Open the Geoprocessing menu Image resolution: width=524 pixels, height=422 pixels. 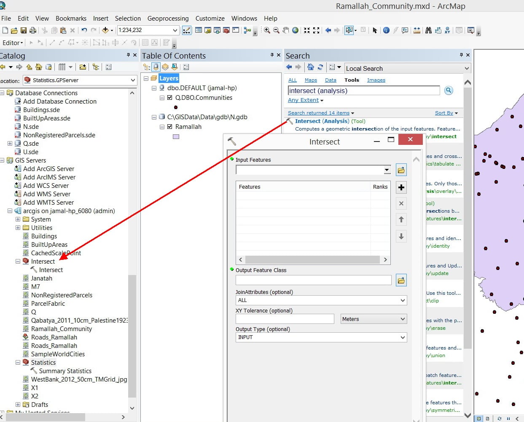[168, 19]
